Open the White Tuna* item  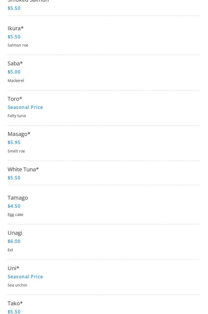tap(23, 169)
